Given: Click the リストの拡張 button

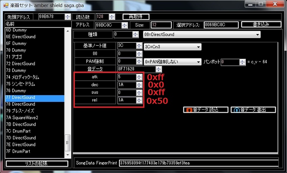Looking at the screenshot, I should pos(37,163).
